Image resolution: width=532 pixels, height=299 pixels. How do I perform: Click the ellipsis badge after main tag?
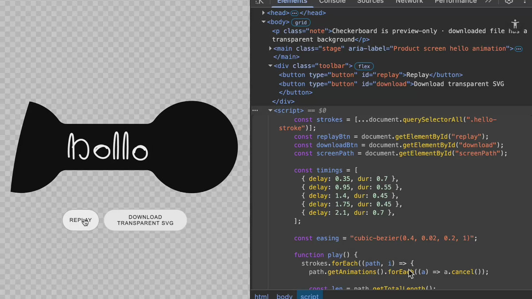pyautogui.click(x=518, y=49)
